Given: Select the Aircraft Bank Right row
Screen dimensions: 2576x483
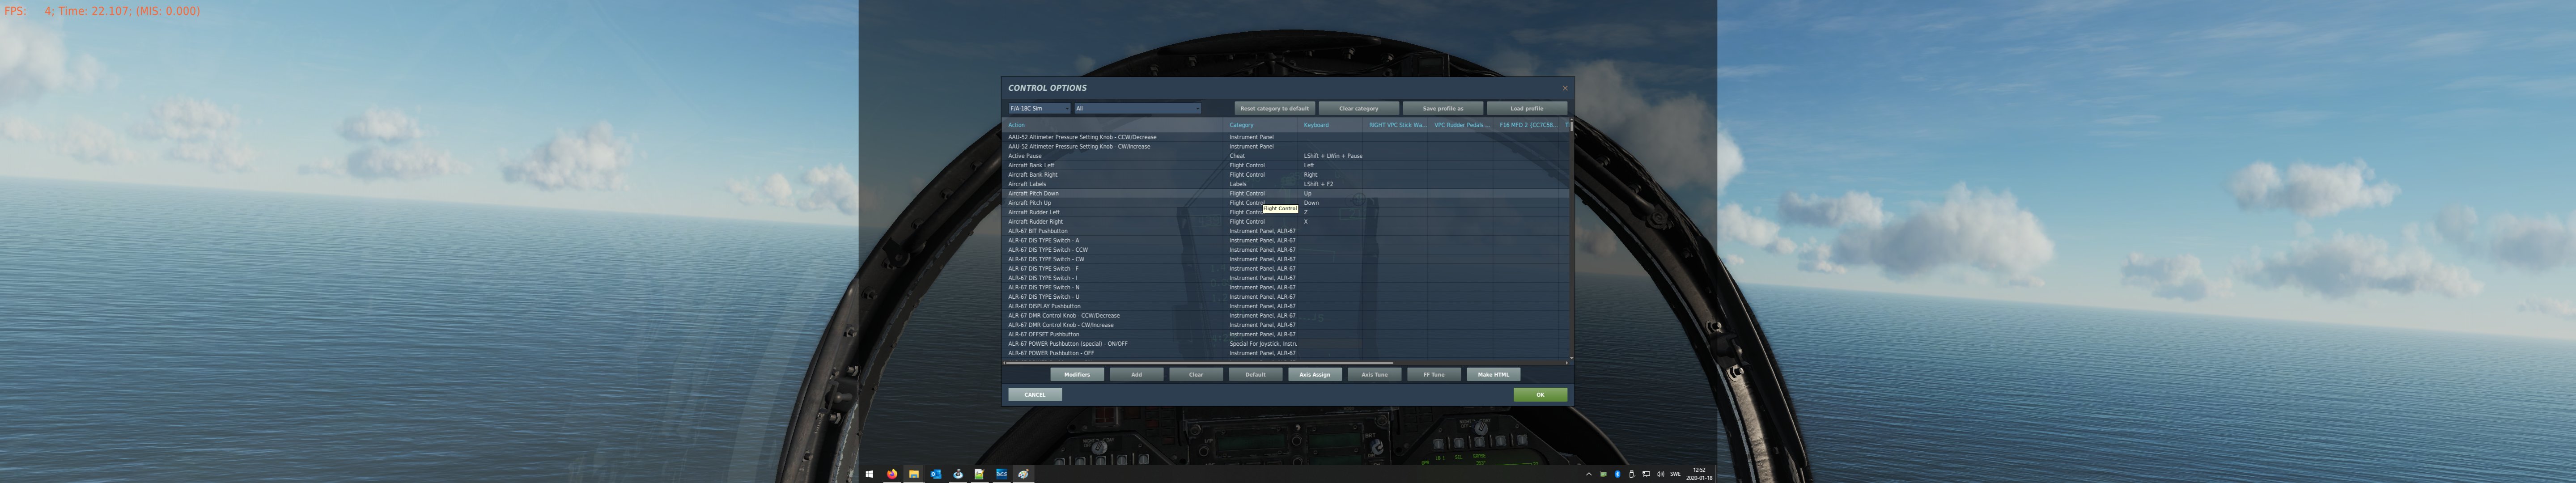Looking at the screenshot, I should point(1284,174).
